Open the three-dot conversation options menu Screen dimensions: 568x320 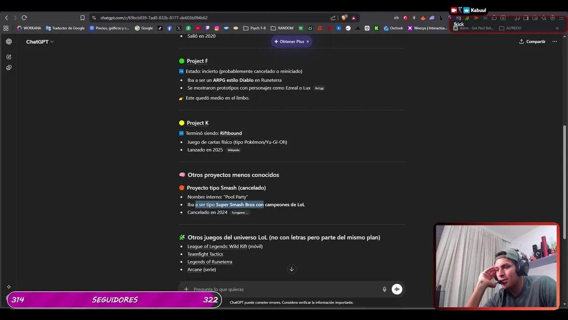tap(554, 41)
